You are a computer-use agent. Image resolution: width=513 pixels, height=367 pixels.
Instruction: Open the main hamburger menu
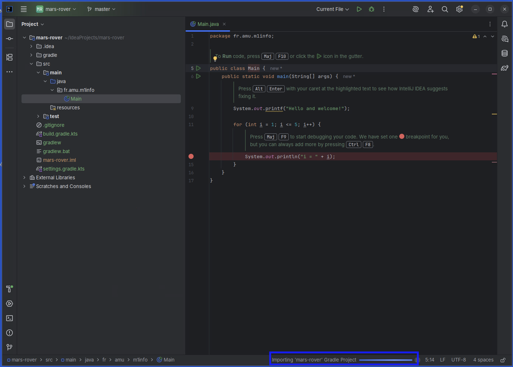click(24, 9)
